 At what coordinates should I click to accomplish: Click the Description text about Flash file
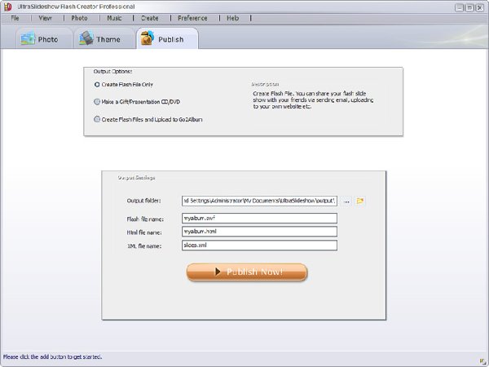tap(313, 99)
